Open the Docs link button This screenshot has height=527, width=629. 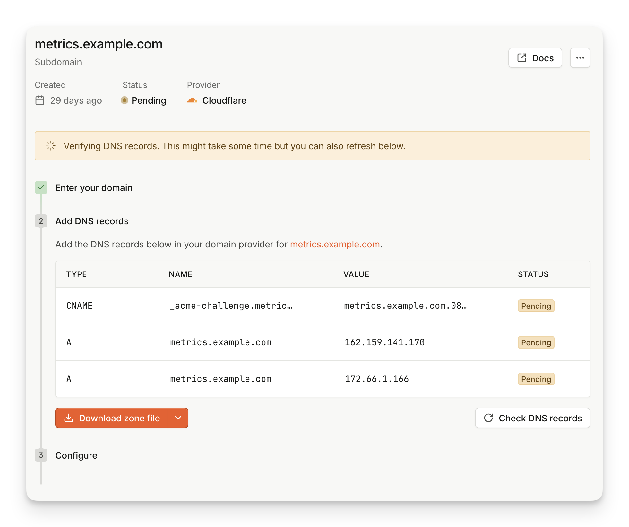[x=535, y=58]
